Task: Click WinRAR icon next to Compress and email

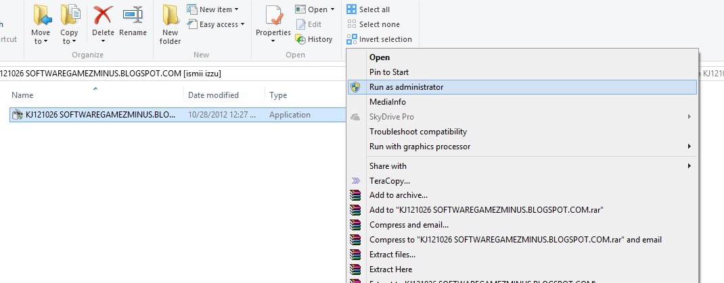Action: 355,225
